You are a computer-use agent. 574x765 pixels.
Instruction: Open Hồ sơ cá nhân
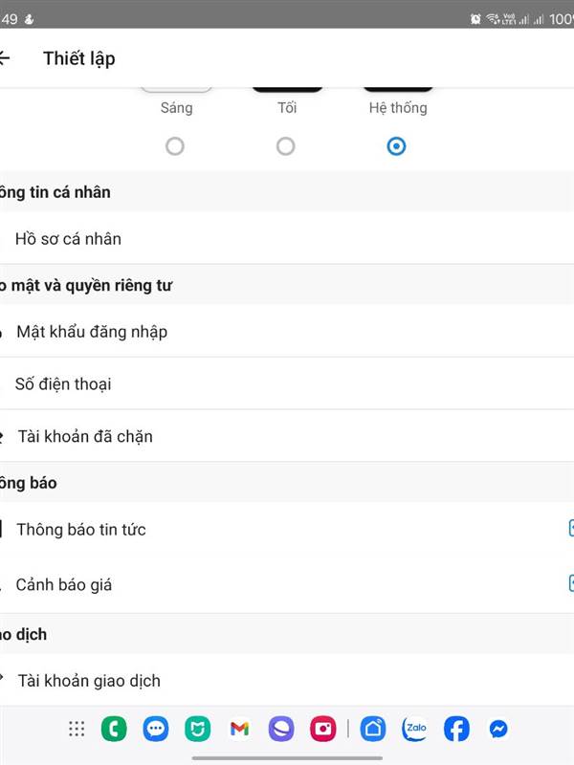287,238
